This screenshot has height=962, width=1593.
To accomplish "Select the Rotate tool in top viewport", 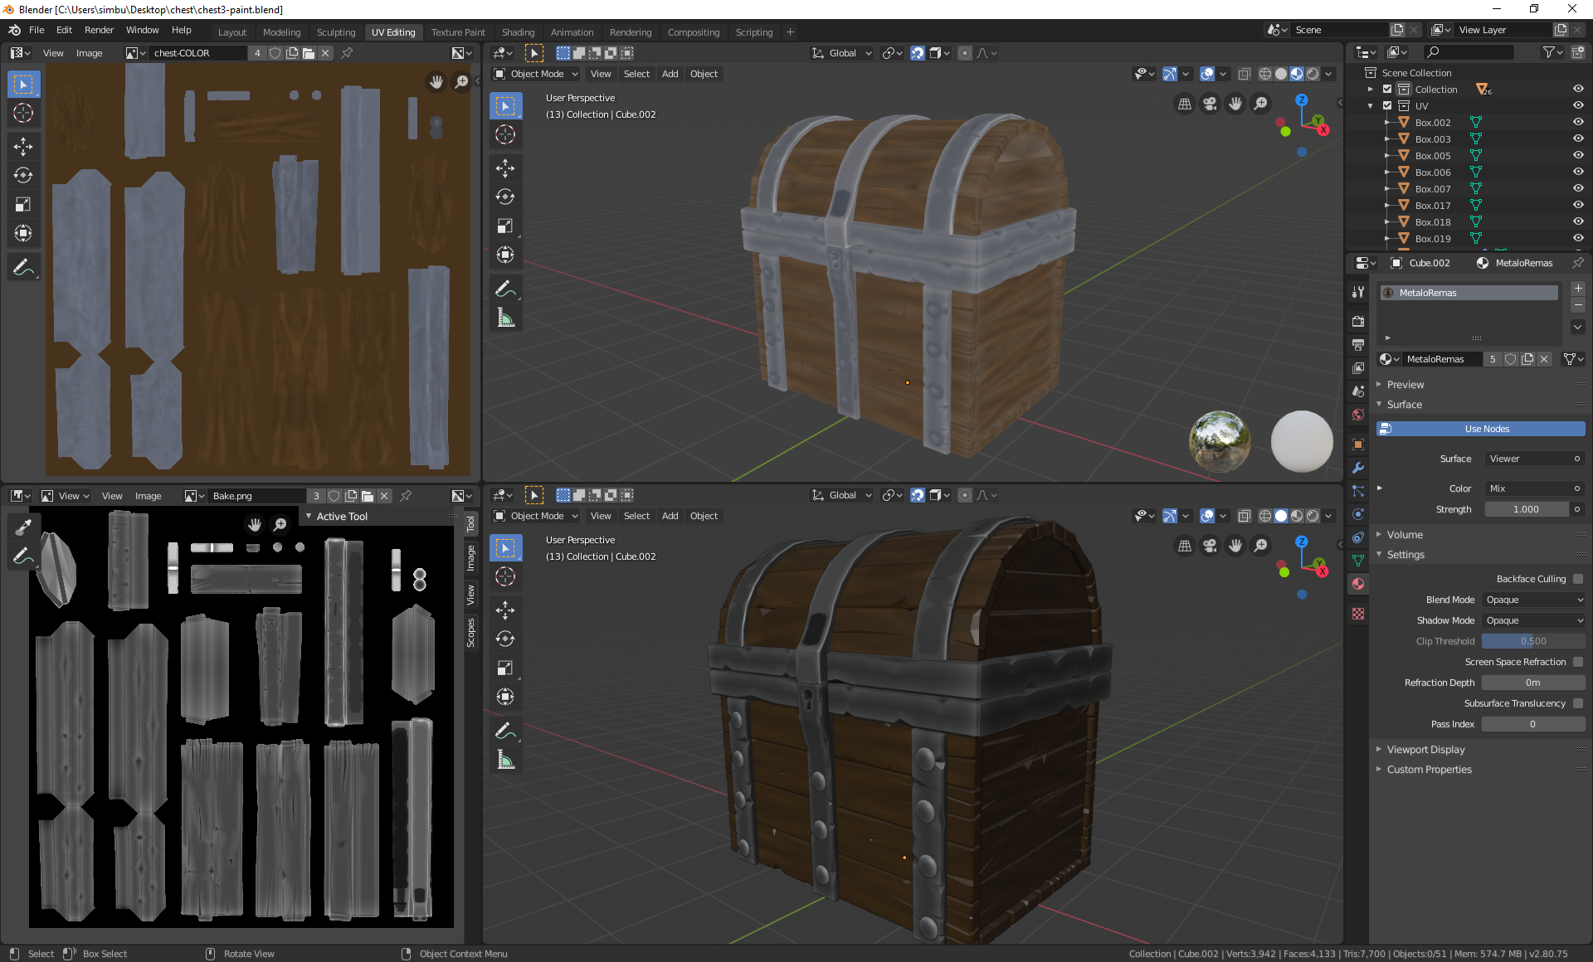I will (505, 197).
